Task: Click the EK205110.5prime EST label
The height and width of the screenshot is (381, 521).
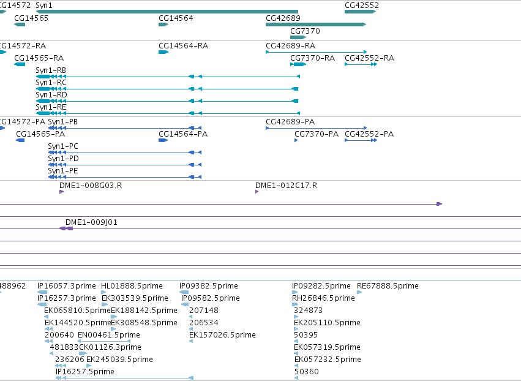Action: pos(328,323)
